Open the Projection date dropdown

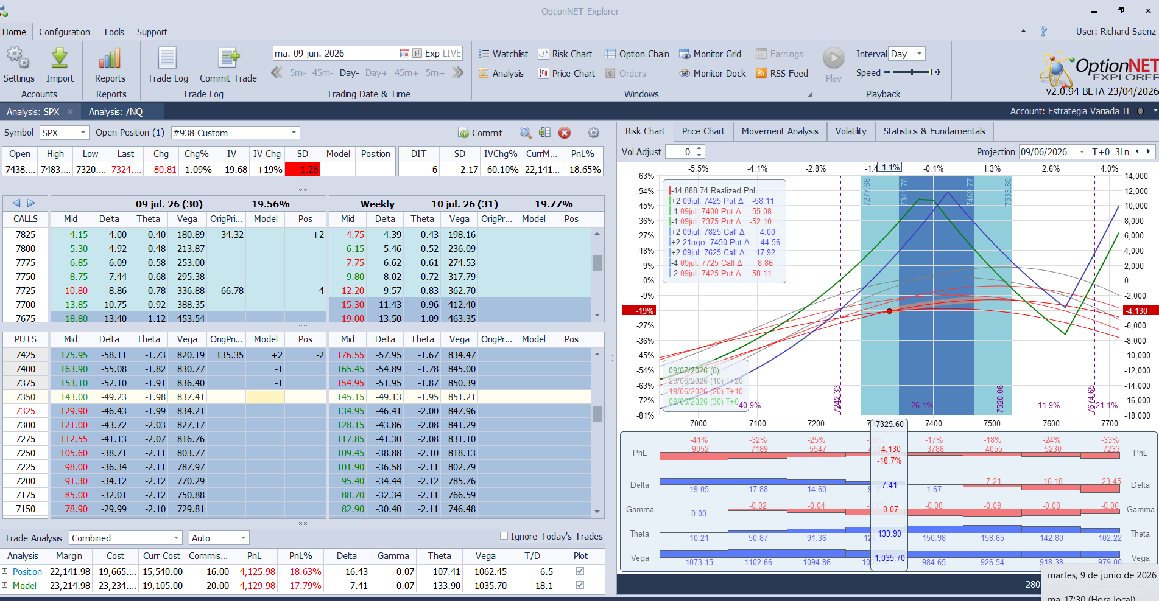point(1082,152)
